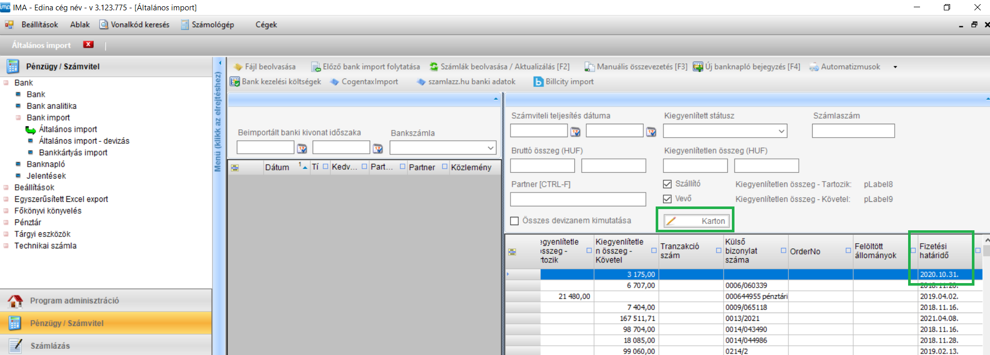990x355 pixels.
Task: Open the Bankszámla dropdown
Action: point(490,148)
